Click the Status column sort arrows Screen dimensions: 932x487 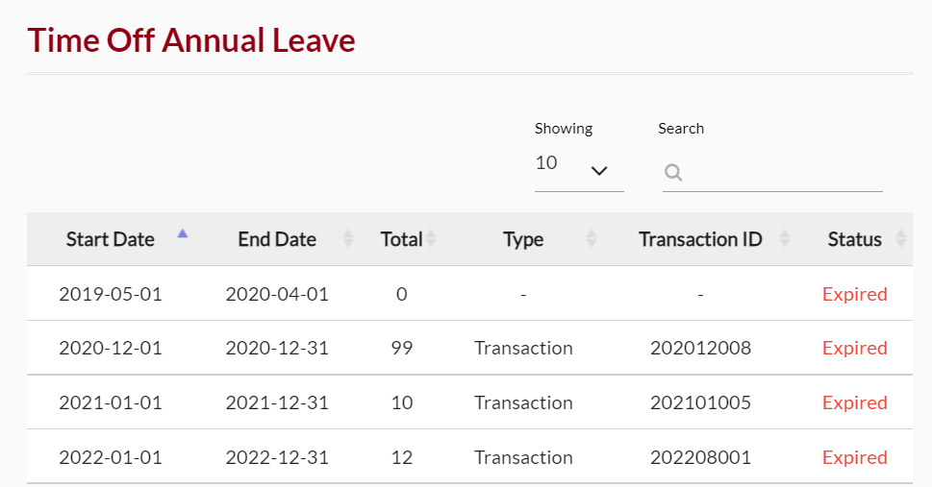(x=901, y=239)
